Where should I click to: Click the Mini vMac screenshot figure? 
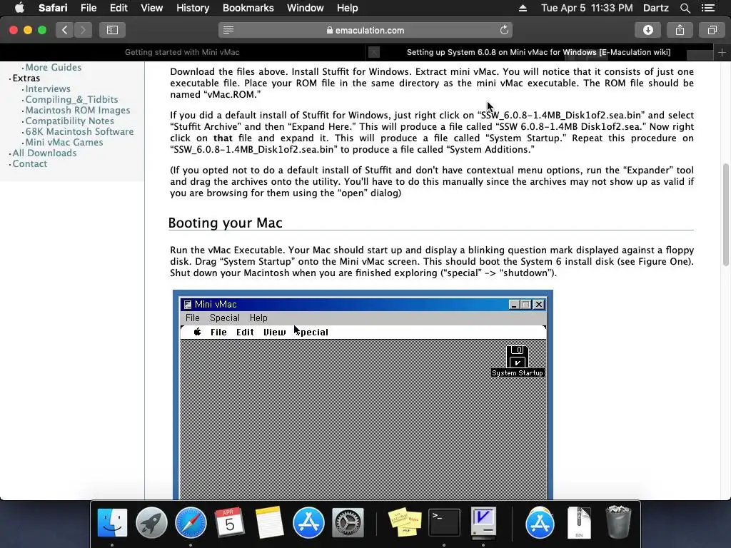coord(363,395)
